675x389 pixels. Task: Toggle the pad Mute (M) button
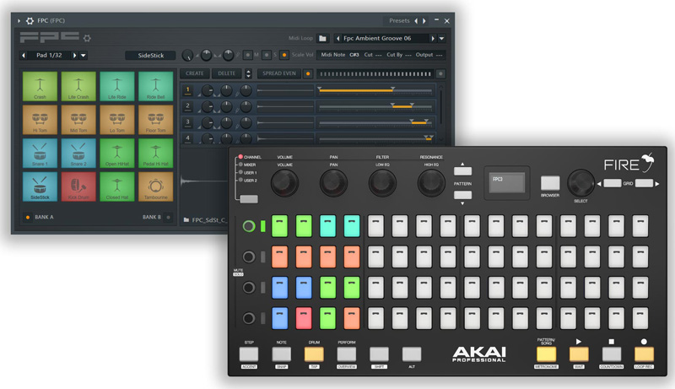pyautogui.click(x=248, y=55)
